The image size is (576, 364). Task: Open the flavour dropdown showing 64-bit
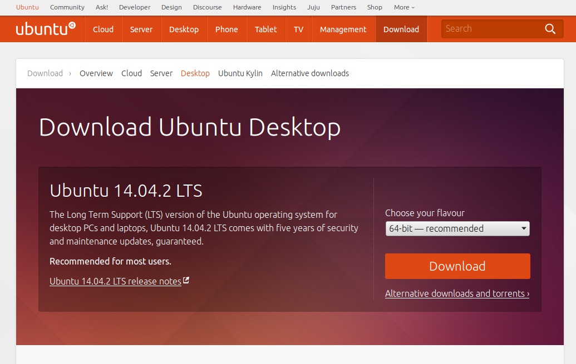[457, 228]
